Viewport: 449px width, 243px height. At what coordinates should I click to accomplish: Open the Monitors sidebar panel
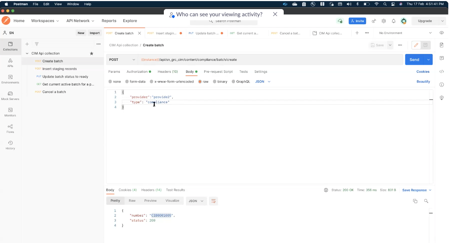10,112
